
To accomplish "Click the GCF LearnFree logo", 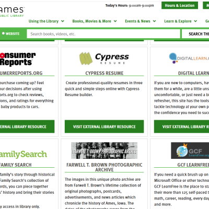I will (x=190, y=150).
